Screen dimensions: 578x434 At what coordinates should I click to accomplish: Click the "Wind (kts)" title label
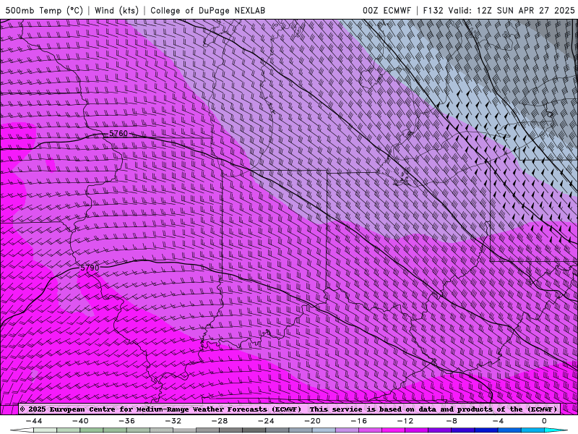click(x=116, y=10)
